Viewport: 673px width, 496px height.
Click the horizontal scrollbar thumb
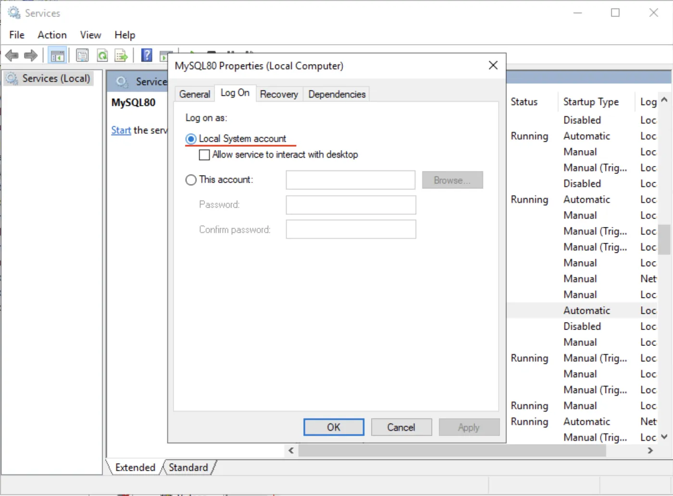pos(452,450)
